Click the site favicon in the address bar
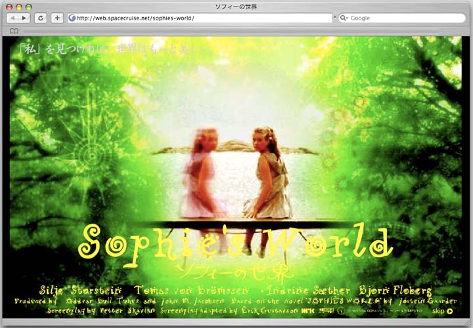Image resolution: width=473 pixels, height=328 pixels. [x=72, y=18]
